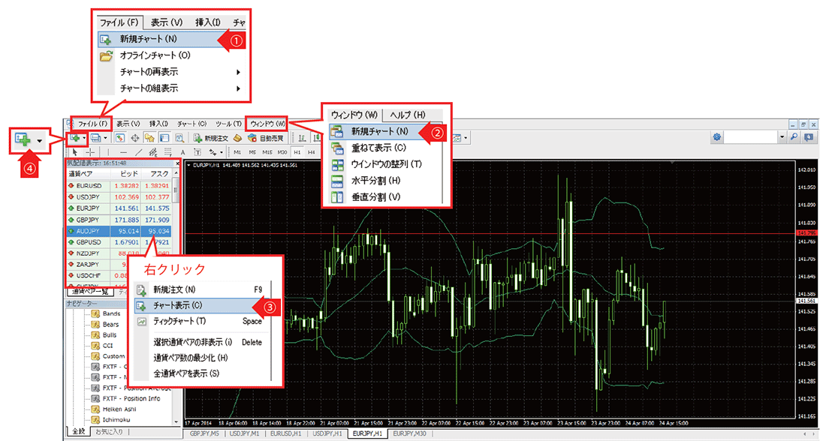Select the 通貨ペア一覧 tab
Image resolution: width=826 pixels, height=441 pixels.
89,291
